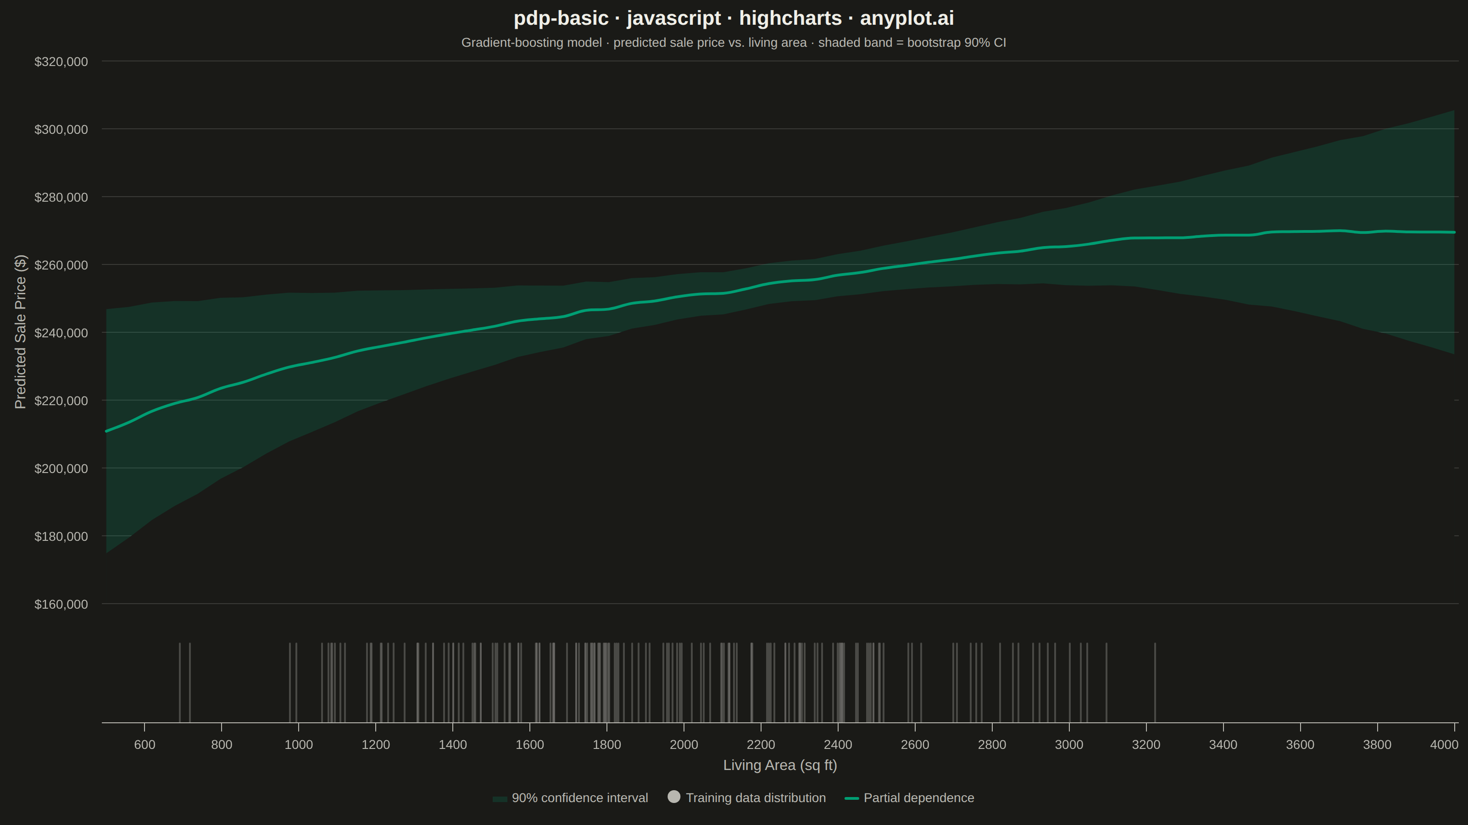The height and width of the screenshot is (825, 1468).
Task: Click the $320,000 y-axis label
Action: pyautogui.click(x=61, y=61)
